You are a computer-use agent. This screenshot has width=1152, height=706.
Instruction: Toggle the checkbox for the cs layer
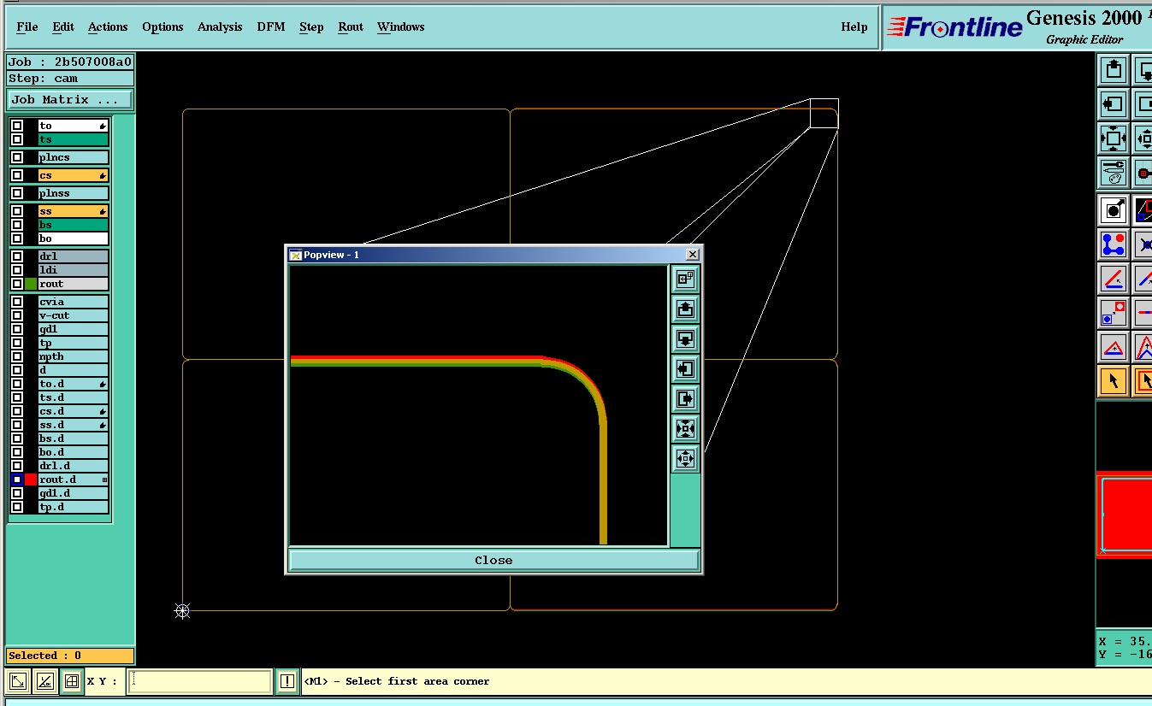click(x=17, y=175)
